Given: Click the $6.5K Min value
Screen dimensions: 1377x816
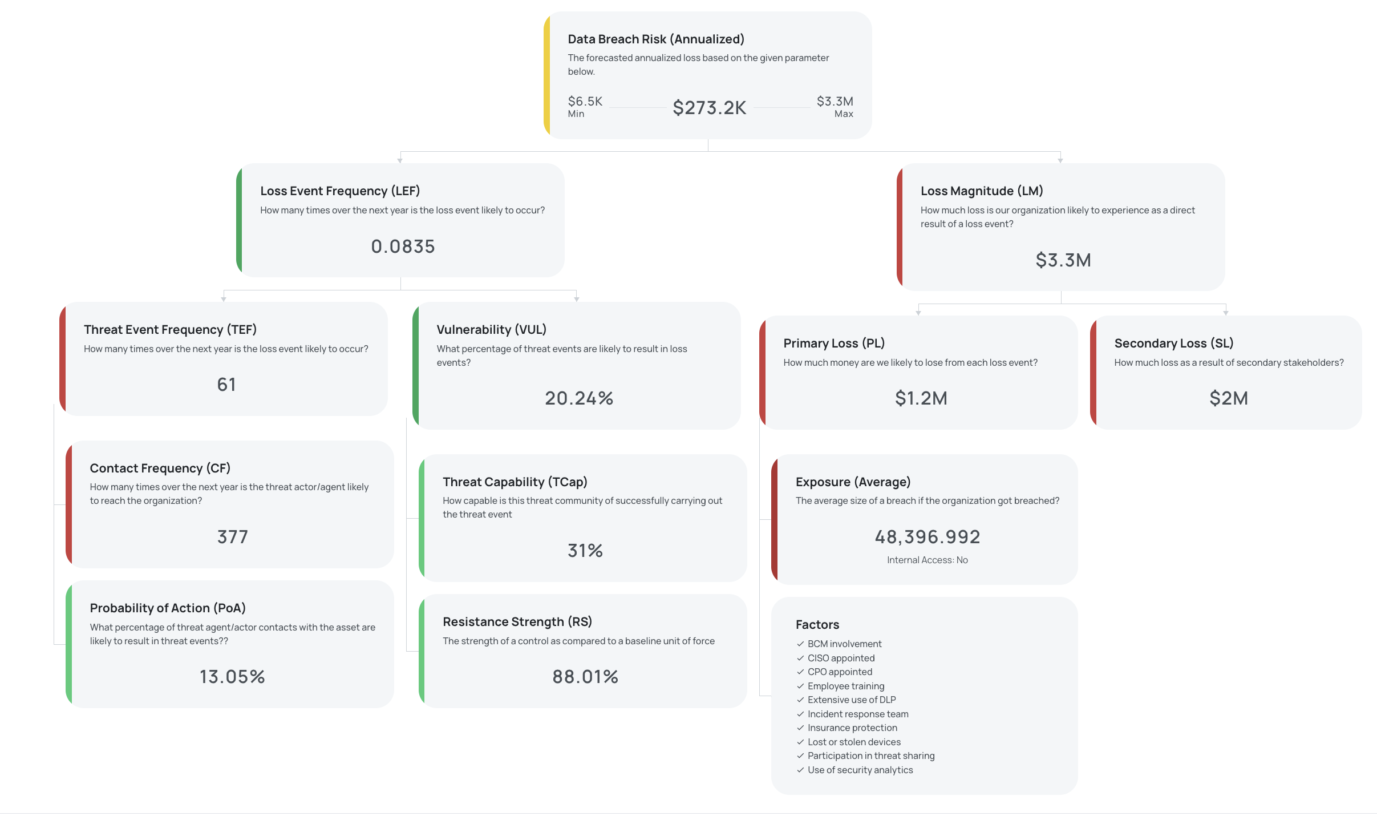Looking at the screenshot, I should (x=585, y=102).
